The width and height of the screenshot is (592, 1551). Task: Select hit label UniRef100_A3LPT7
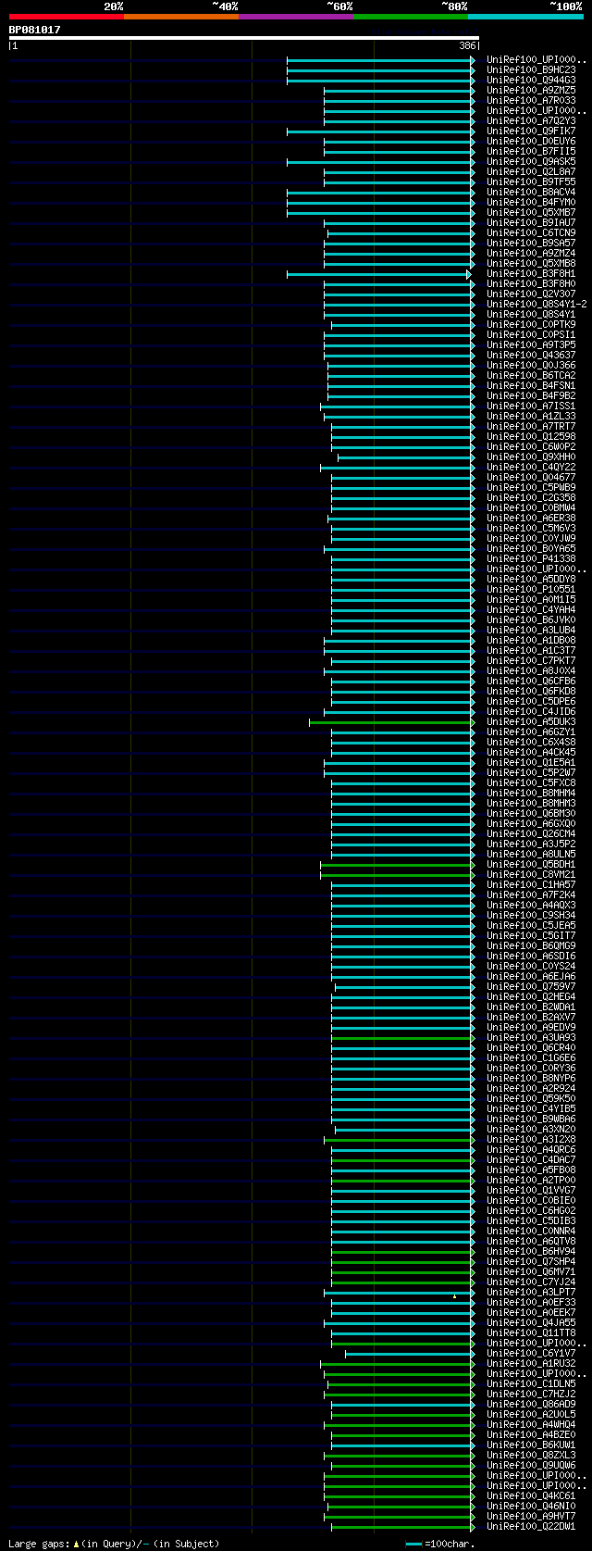[531, 1292]
